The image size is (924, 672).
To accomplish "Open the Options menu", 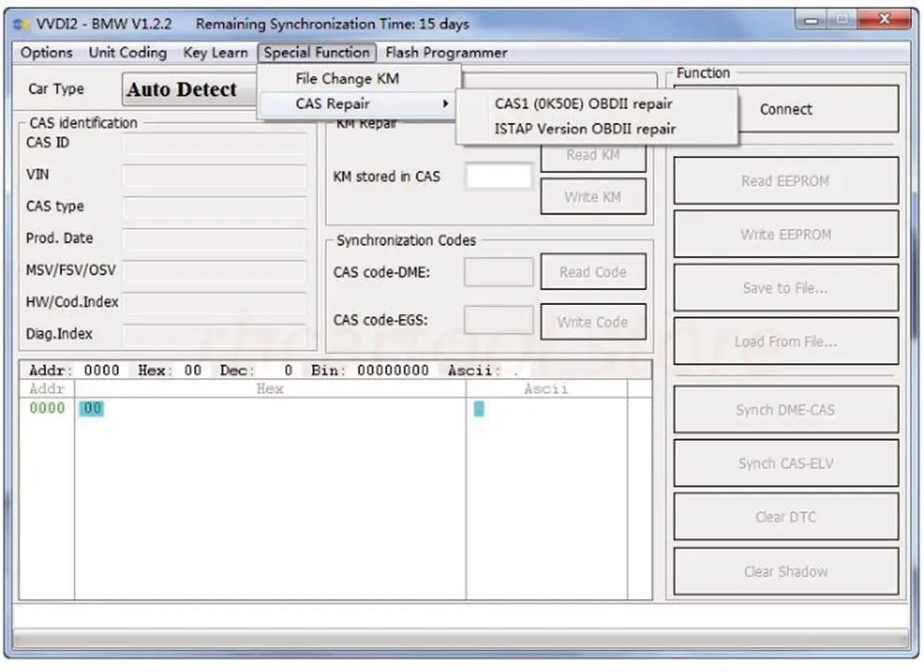I will [46, 53].
